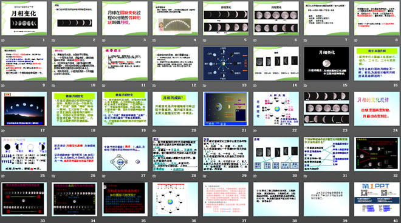Select slide 40 第1PPT ending slide

[x=377, y=199]
